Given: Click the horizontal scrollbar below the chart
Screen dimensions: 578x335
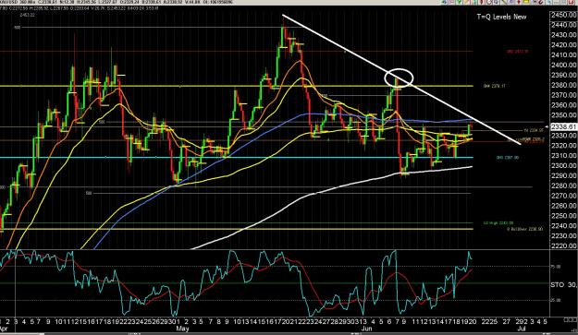Looking at the screenshot, I should point(288,333).
